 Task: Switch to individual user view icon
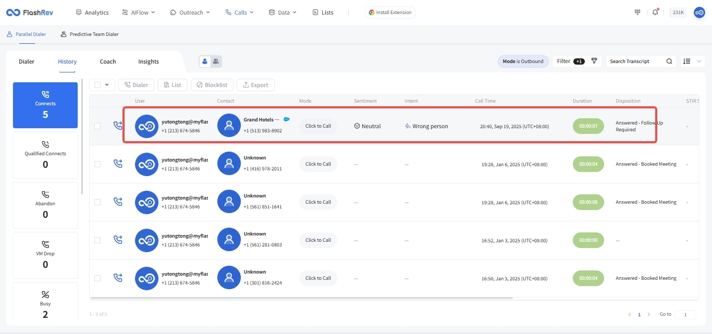coord(205,61)
